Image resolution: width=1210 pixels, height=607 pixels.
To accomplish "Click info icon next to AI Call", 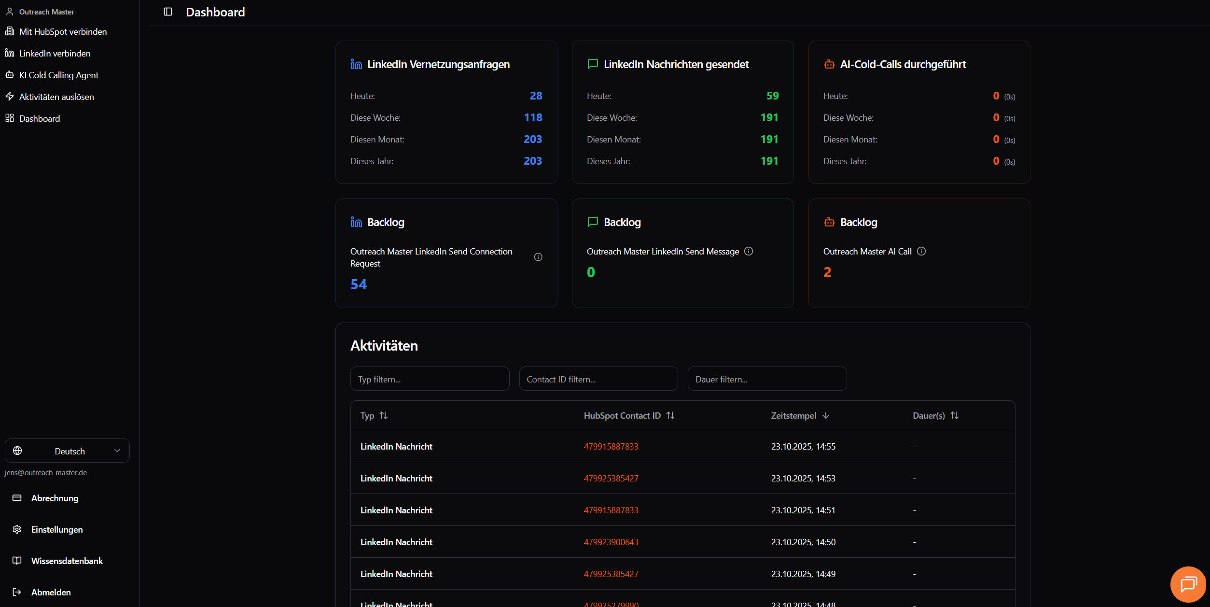I will click(921, 251).
